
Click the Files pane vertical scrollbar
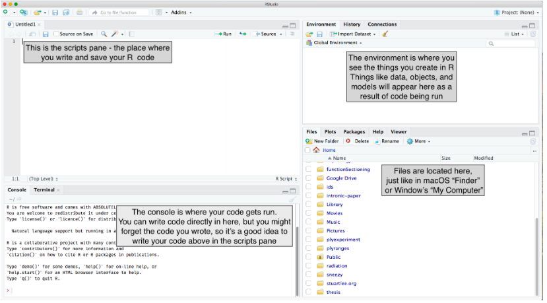(536, 257)
